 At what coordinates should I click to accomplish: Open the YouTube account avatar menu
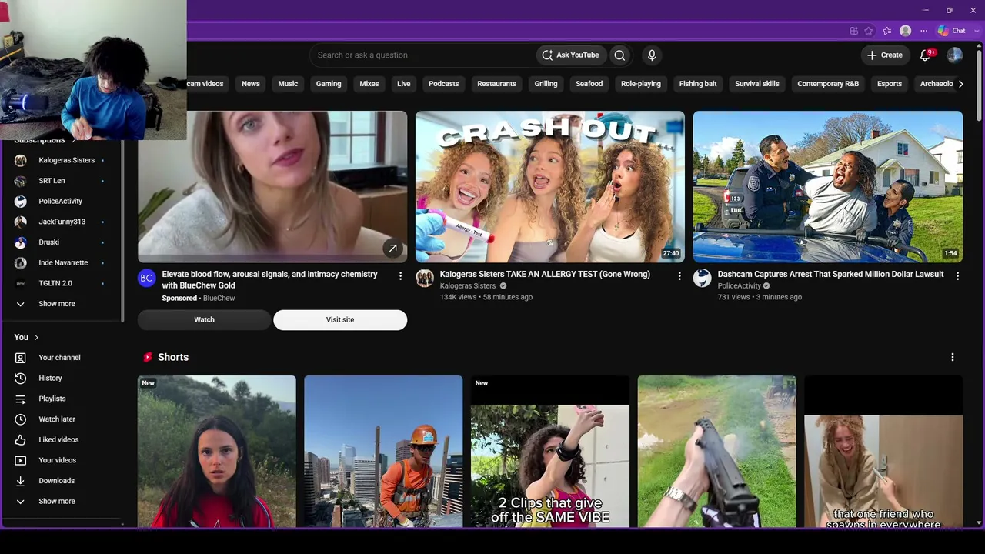(955, 55)
